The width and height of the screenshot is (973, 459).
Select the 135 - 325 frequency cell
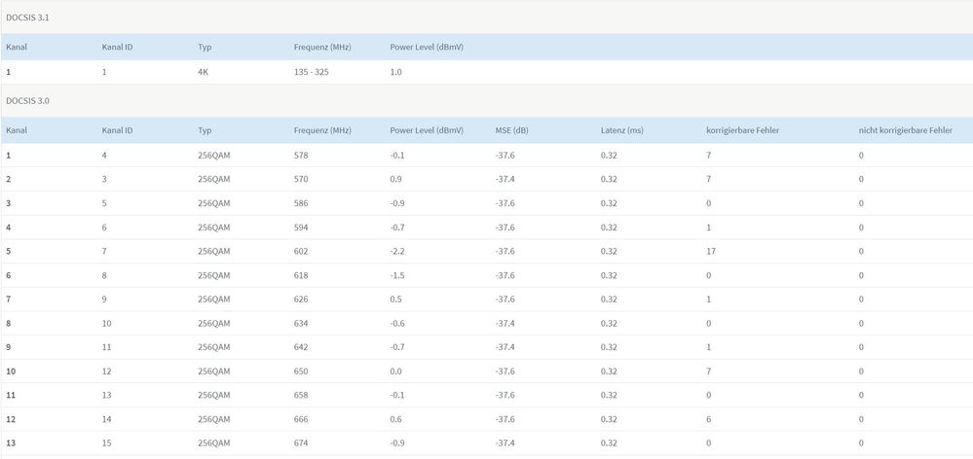pyautogui.click(x=312, y=72)
